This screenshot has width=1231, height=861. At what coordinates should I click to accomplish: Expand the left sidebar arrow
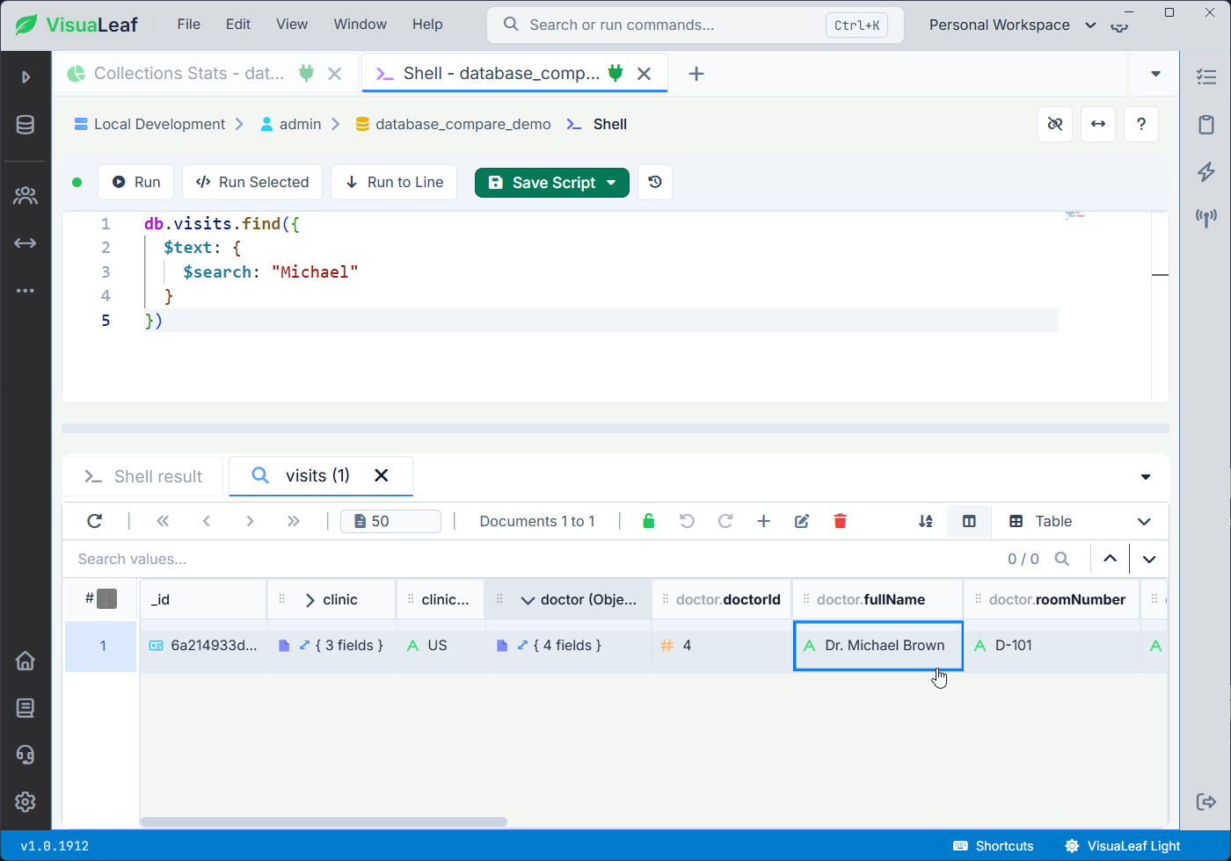(x=25, y=77)
